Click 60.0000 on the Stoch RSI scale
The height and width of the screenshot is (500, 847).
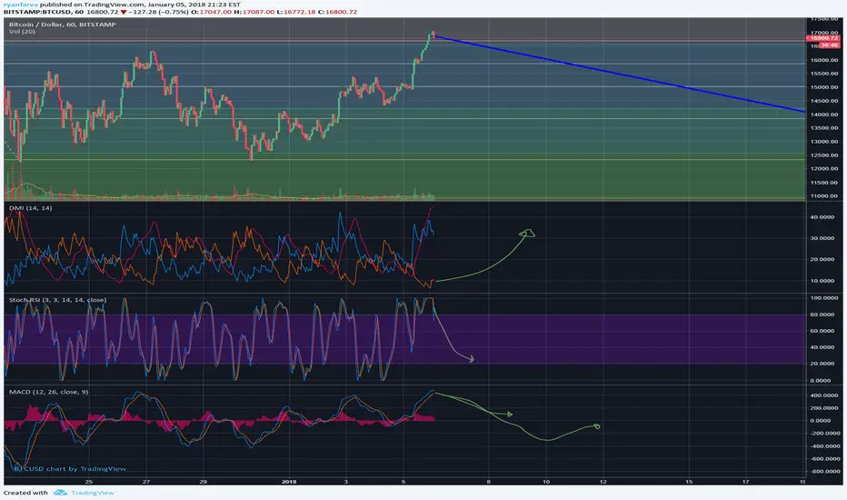[x=823, y=331]
